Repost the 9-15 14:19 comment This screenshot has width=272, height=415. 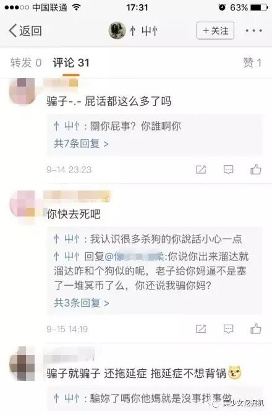pos(201,328)
